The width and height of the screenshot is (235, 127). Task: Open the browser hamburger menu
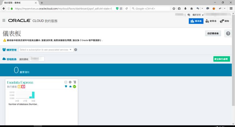(231, 8)
